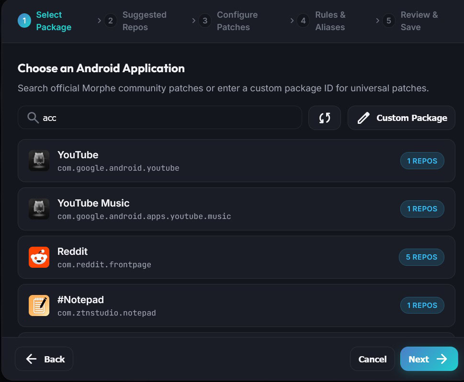The image size is (464, 382).
Task: Click the right arrow icon in Next
Action: point(442,359)
